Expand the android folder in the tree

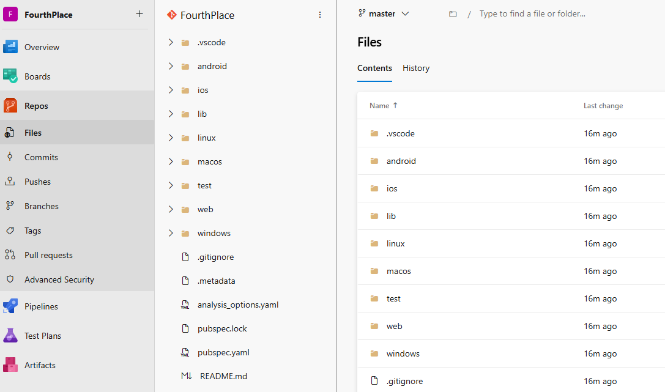[x=171, y=66]
